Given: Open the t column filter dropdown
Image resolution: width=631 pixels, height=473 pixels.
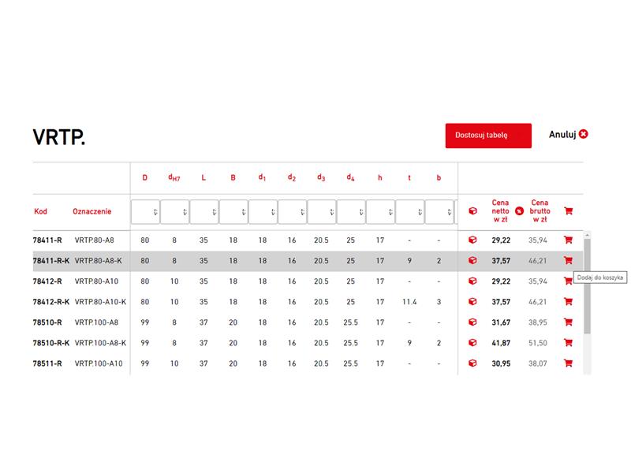Looking at the screenshot, I should point(409,212).
